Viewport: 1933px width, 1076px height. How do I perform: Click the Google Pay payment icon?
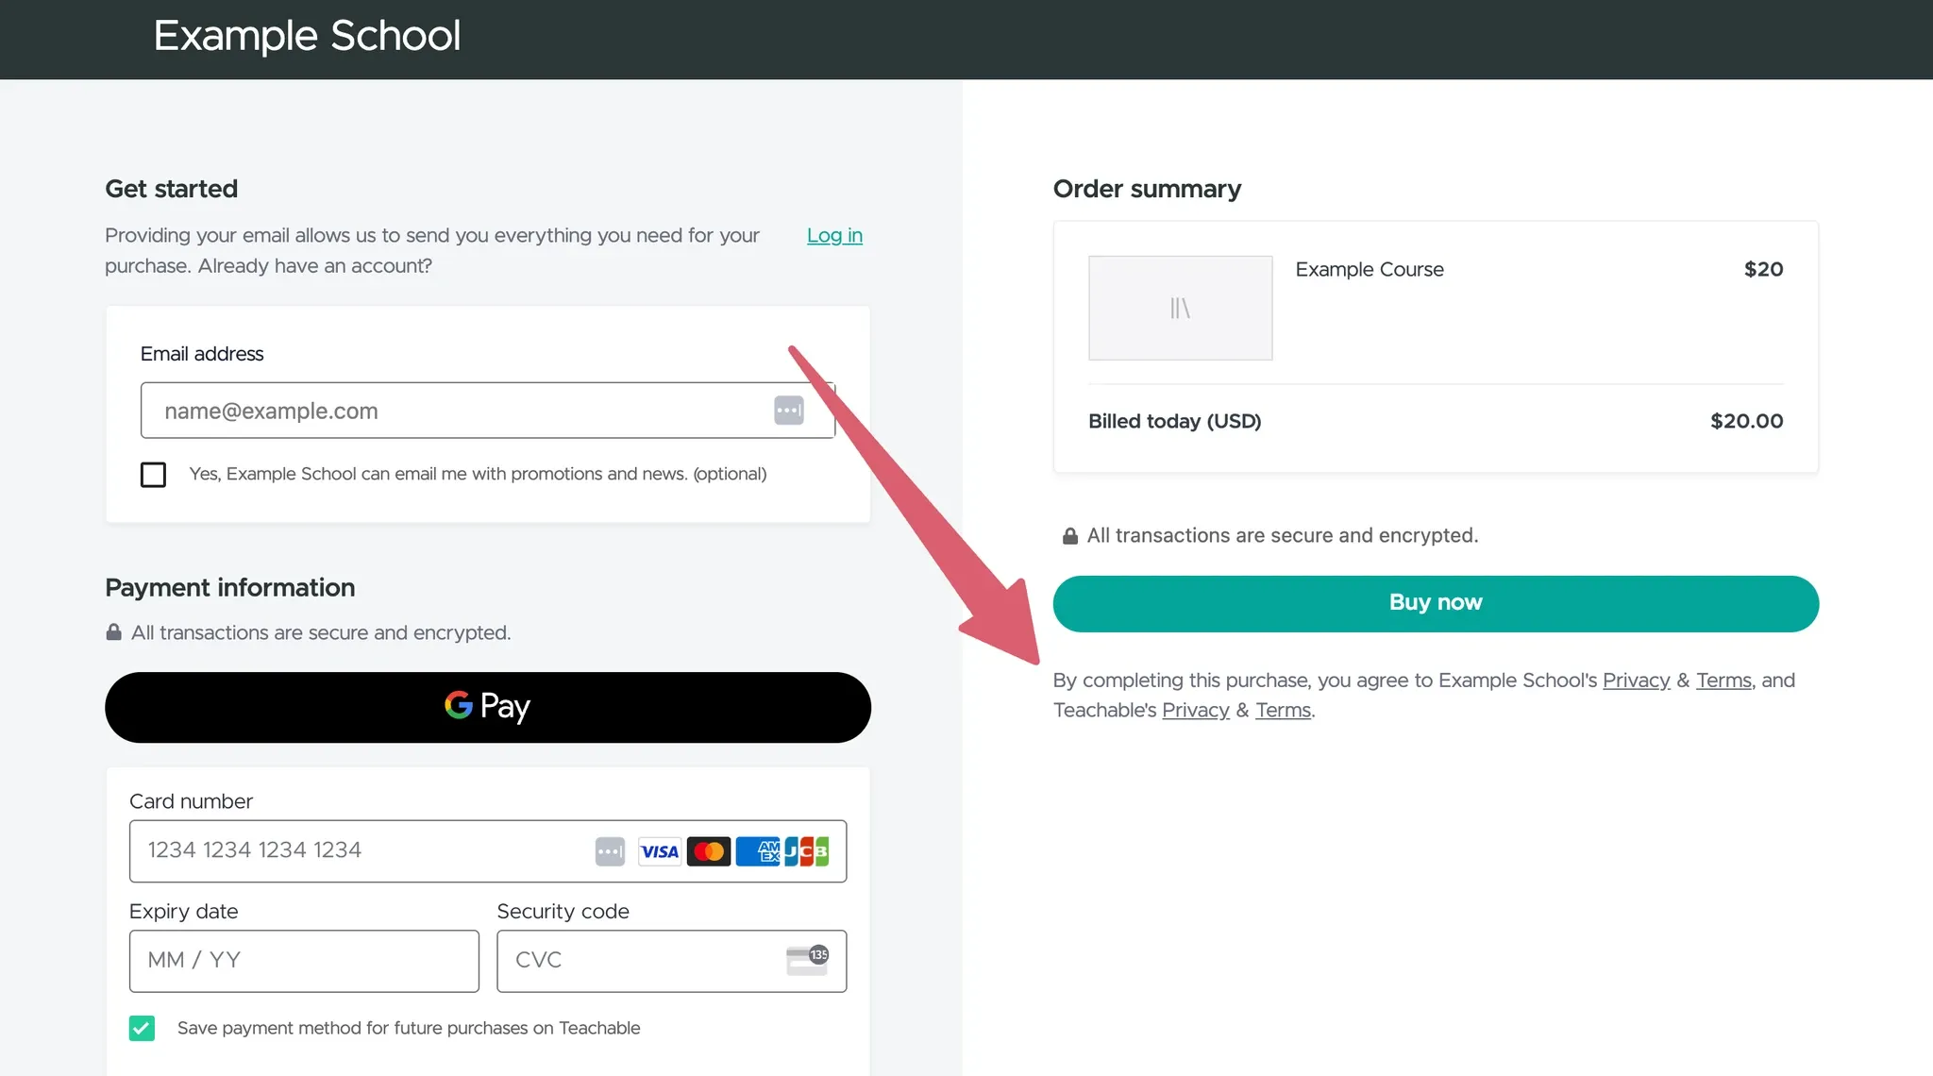(488, 706)
